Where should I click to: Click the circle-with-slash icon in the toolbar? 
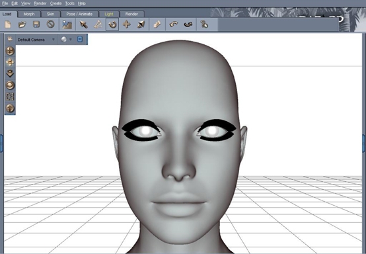tap(51, 24)
